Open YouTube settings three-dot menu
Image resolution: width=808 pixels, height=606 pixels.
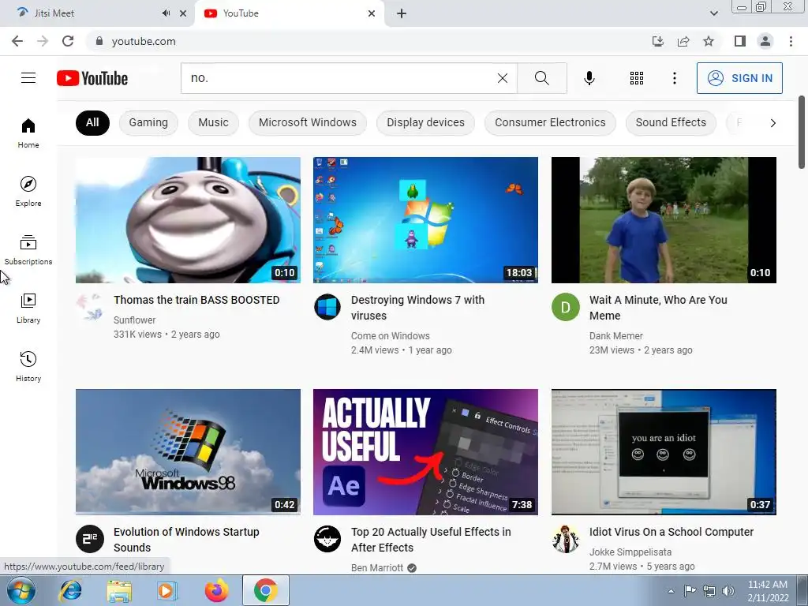click(x=675, y=78)
